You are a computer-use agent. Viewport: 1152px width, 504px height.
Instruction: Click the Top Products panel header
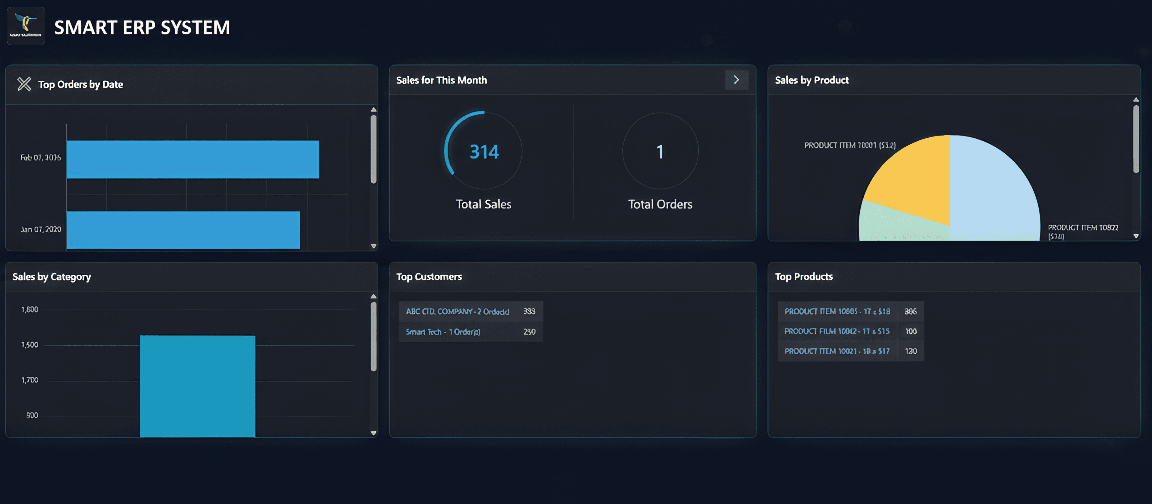coord(804,276)
